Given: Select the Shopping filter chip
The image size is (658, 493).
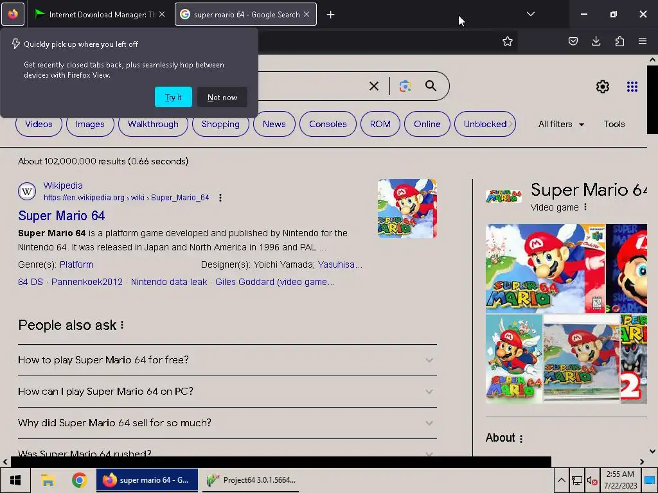Looking at the screenshot, I should point(220,124).
